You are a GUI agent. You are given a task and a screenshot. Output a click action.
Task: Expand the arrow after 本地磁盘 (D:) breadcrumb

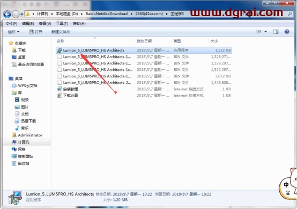click(82, 14)
